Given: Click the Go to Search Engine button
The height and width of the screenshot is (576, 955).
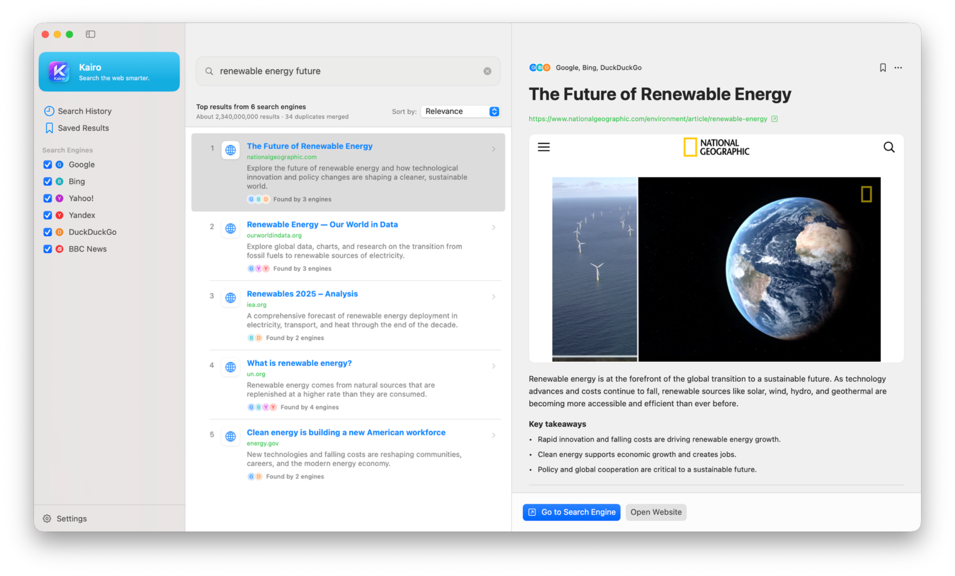Looking at the screenshot, I should (571, 512).
